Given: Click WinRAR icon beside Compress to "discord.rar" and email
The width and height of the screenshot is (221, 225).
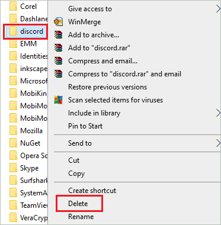Looking at the screenshot, I should [59, 74].
